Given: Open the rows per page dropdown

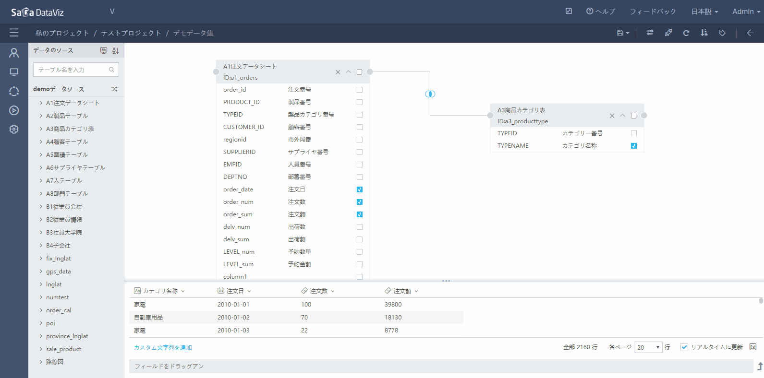Looking at the screenshot, I should (x=648, y=347).
